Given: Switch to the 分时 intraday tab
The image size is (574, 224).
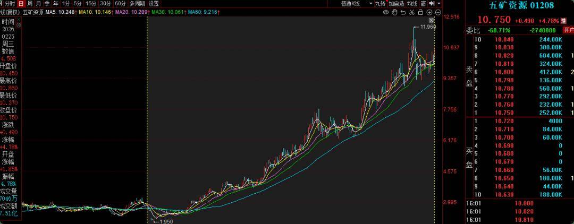Looking at the screenshot, I should (x=10, y=3).
